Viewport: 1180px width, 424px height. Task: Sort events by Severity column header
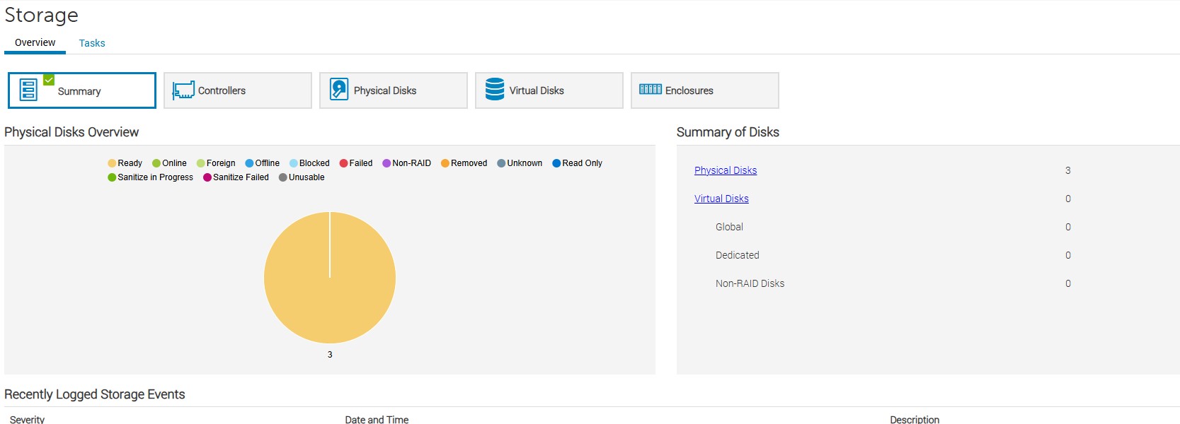coord(27,419)
